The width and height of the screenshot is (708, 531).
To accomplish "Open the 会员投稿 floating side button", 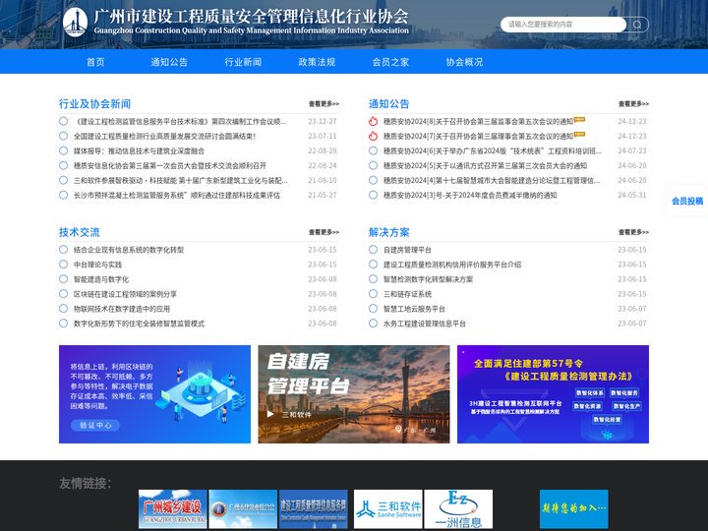I will 687,201.
